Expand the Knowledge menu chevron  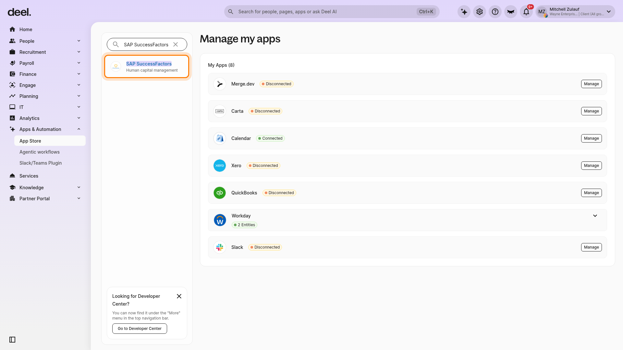click(x=79, y=187)
